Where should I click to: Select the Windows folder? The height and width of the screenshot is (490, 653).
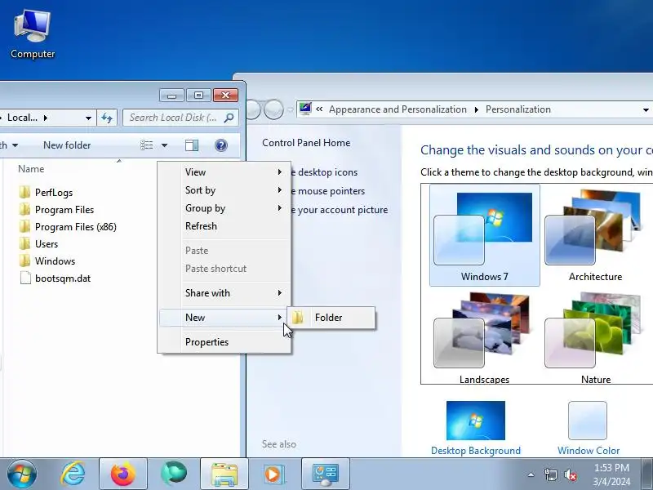[47, 261]
